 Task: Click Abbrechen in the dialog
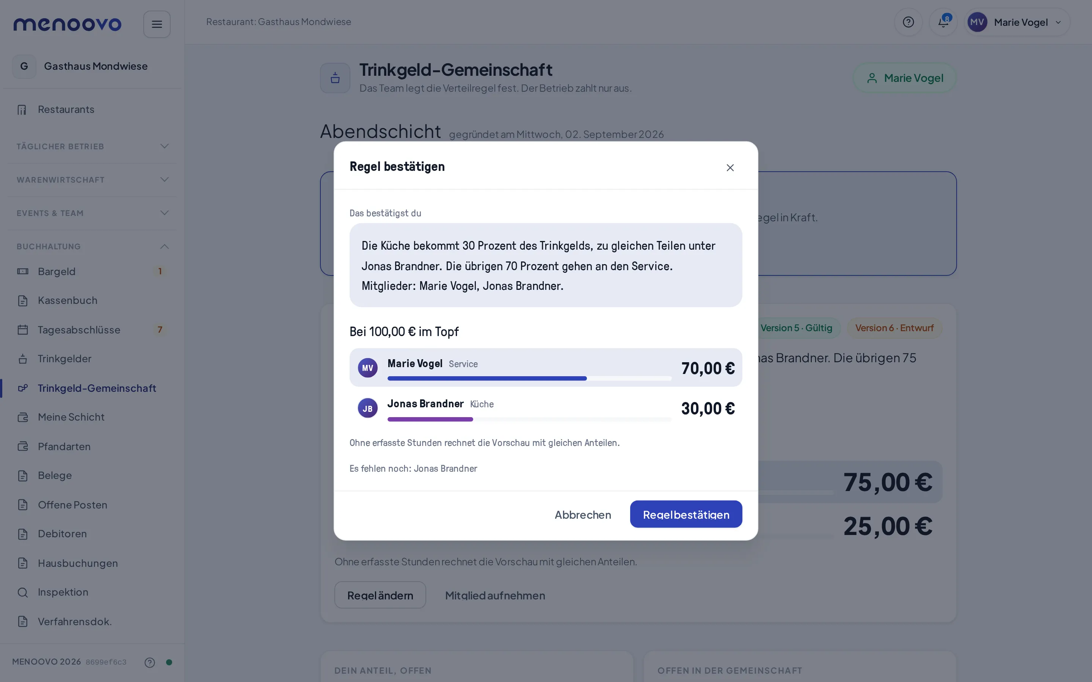pos(582,514)
